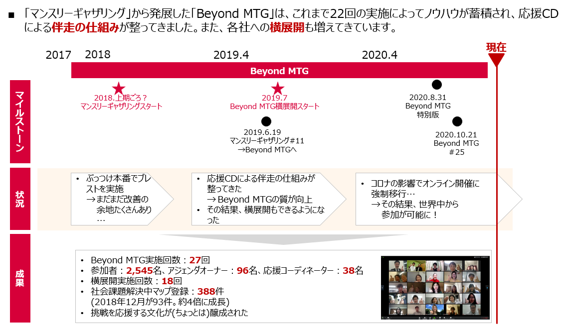
Task: Select the red Beyond MTG timeline bar
Action: point(279,71)
